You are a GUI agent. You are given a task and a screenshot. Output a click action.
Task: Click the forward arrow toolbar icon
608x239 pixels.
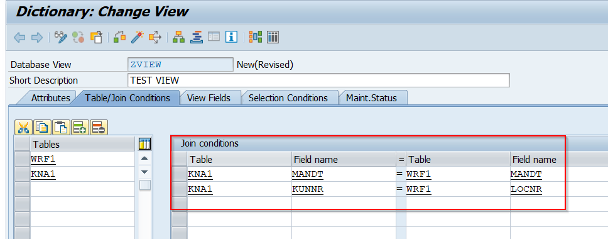point(36,37)
